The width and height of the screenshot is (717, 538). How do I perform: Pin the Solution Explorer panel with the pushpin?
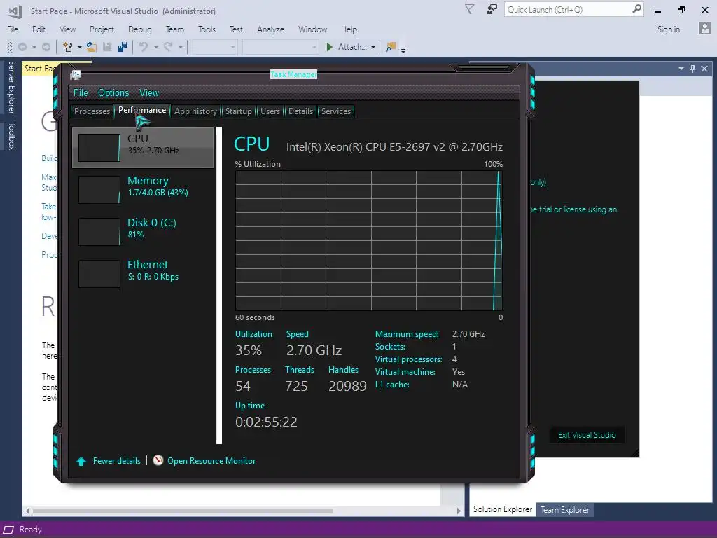(692, 69)
